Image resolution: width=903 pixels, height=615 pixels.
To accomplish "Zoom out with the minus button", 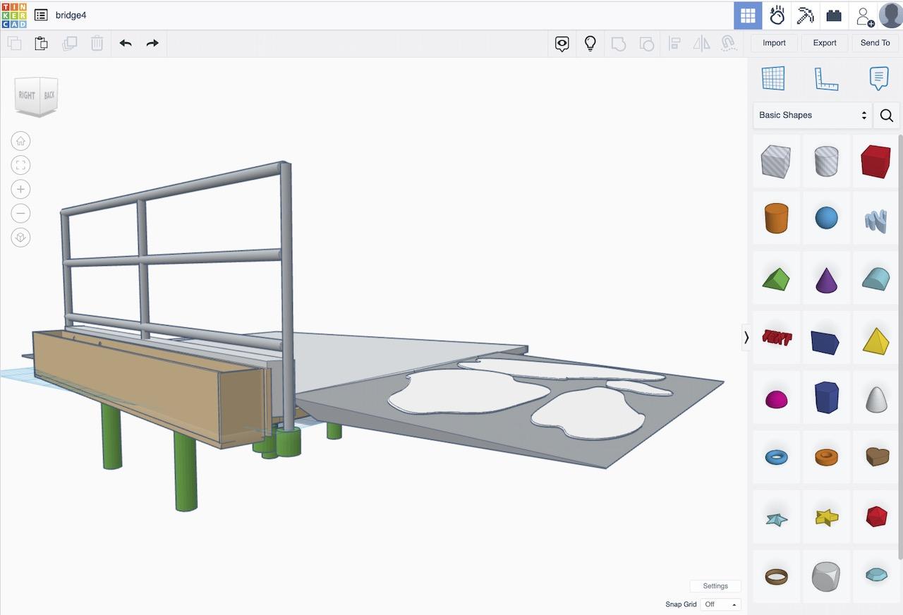I will coord(20,213).
